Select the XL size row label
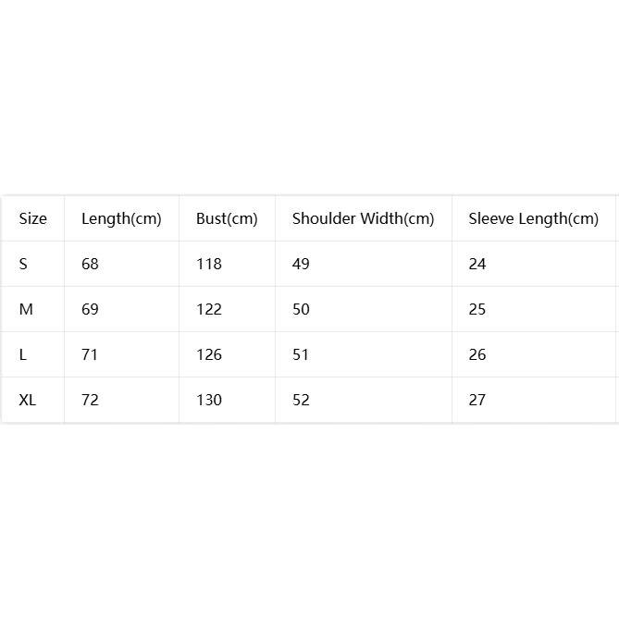 pyautogui.click(x=28, y=400)
